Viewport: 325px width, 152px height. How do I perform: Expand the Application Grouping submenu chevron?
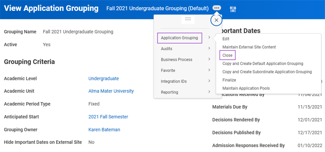point(209,38)
